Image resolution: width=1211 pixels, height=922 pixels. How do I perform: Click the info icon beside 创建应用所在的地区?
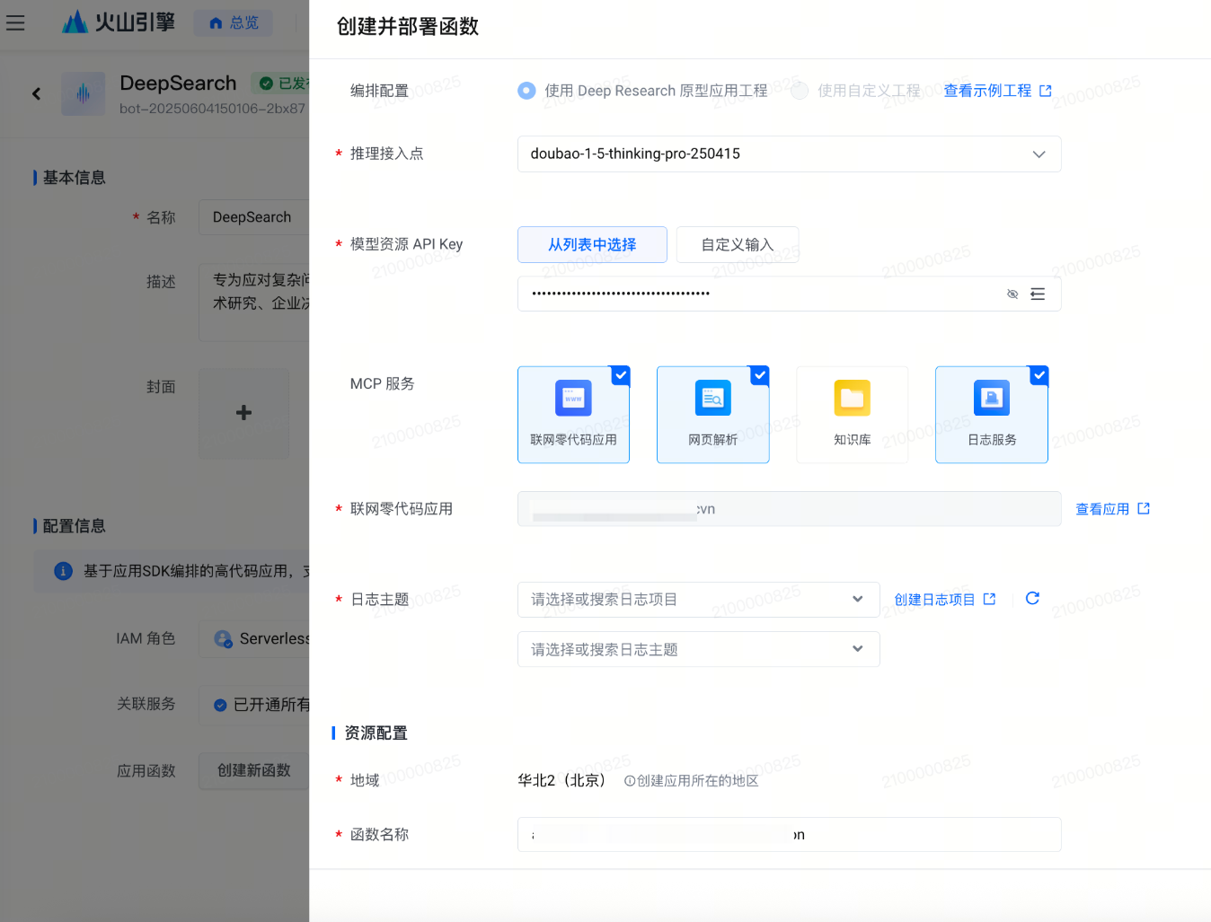(630, 781)
